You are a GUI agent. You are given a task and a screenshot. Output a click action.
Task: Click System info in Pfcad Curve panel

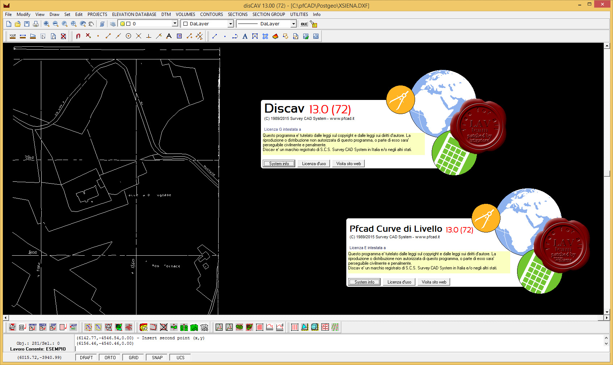[x=364, y=282]
